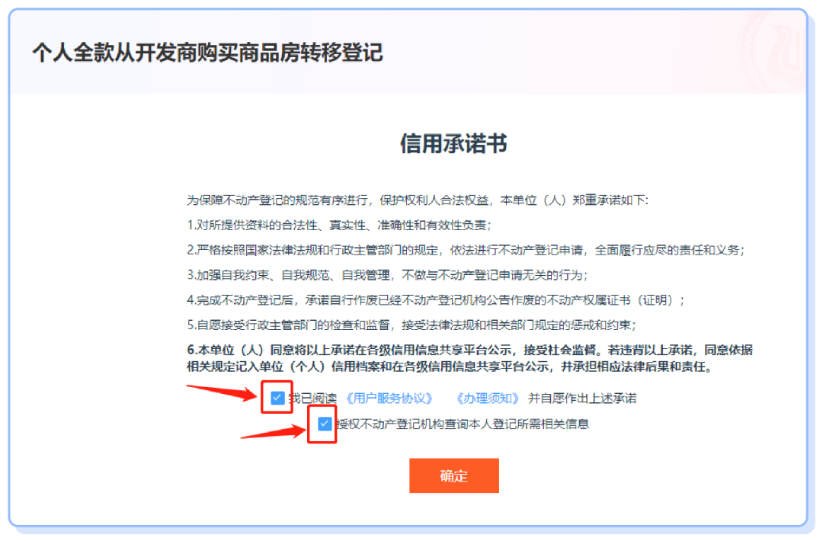
Task: Click the intro line 为保障不动产登记的规范有序进行
Action: point(418,200)
